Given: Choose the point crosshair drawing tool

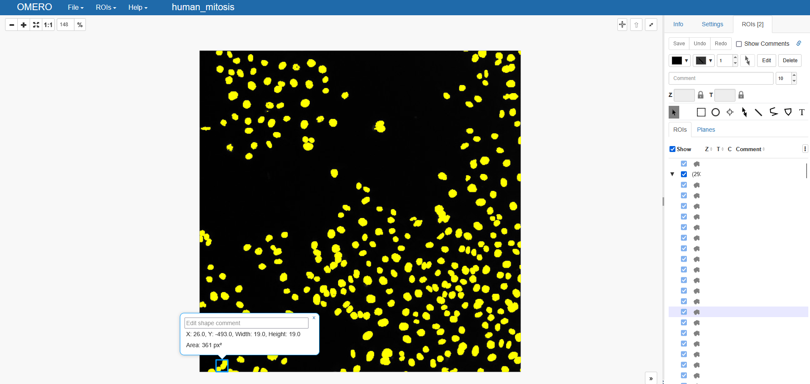Looking at the screenshot, I should point(730,112).
